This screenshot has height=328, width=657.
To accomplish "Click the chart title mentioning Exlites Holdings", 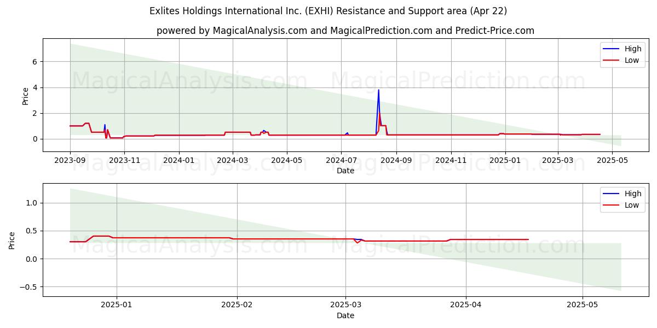I will point(328,11).
